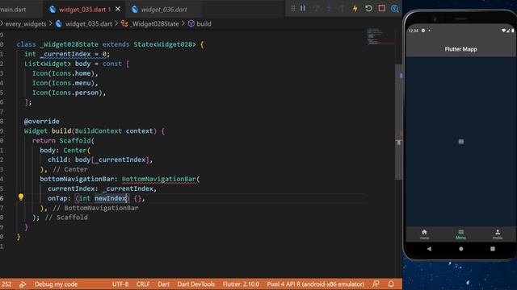Click the centered menu icon in emulator
The width and height of the screenshot is (517, 290).
(461, 142)
